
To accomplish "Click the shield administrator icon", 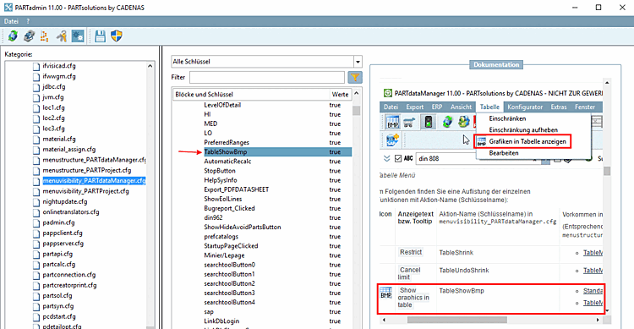I will click(x=117, y=36).
